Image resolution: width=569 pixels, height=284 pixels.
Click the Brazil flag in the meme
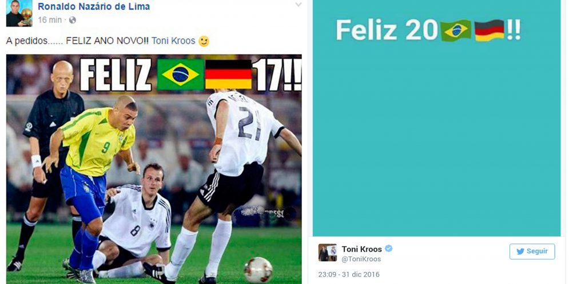pyautogui.click(x=180, y=75)
